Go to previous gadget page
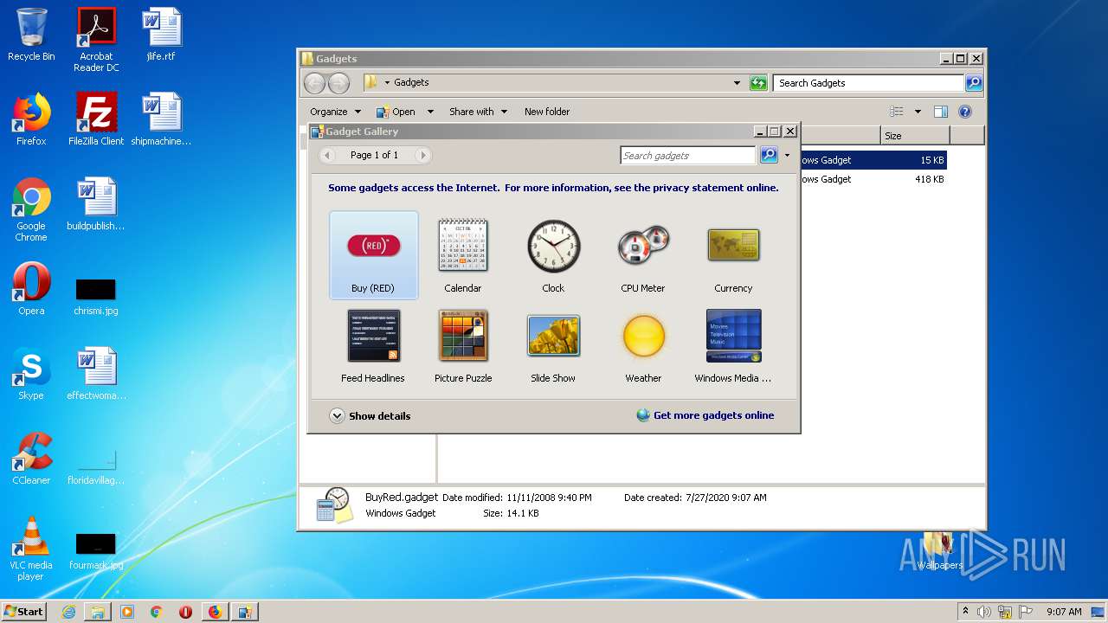1108x623 pixels. [327, 155]
